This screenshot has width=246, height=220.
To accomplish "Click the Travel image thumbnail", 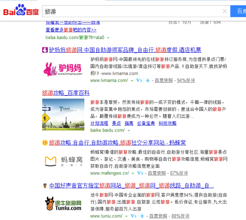I will pos(63,114).
